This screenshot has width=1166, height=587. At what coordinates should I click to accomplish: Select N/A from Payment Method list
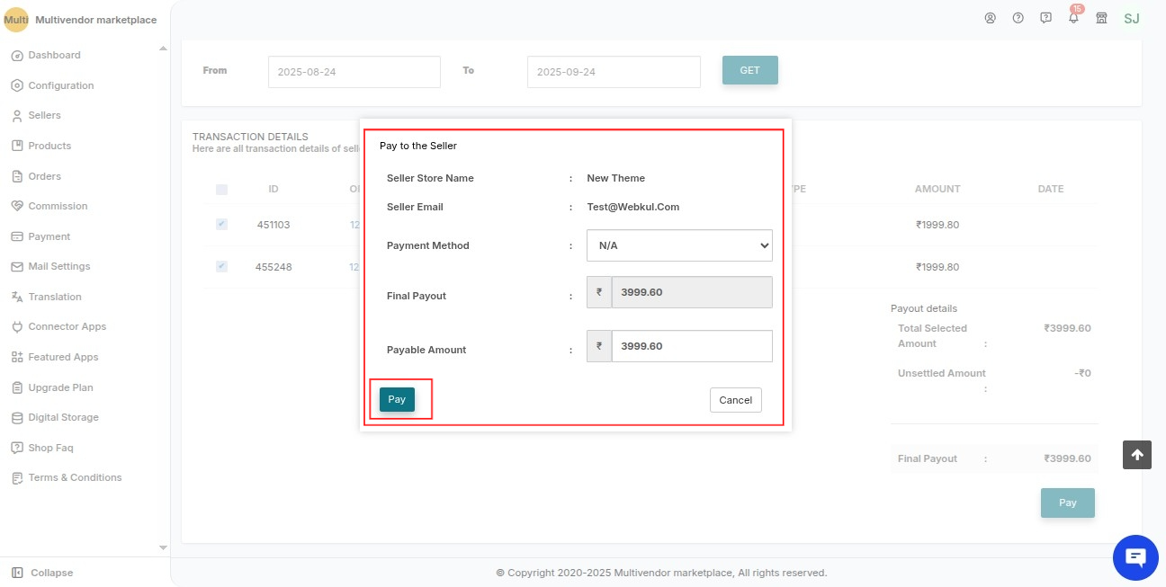(x=679, y=245)
